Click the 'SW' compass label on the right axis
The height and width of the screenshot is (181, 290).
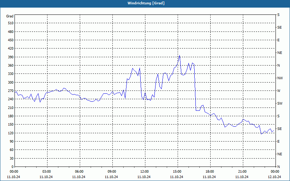[x=280, y=104]
